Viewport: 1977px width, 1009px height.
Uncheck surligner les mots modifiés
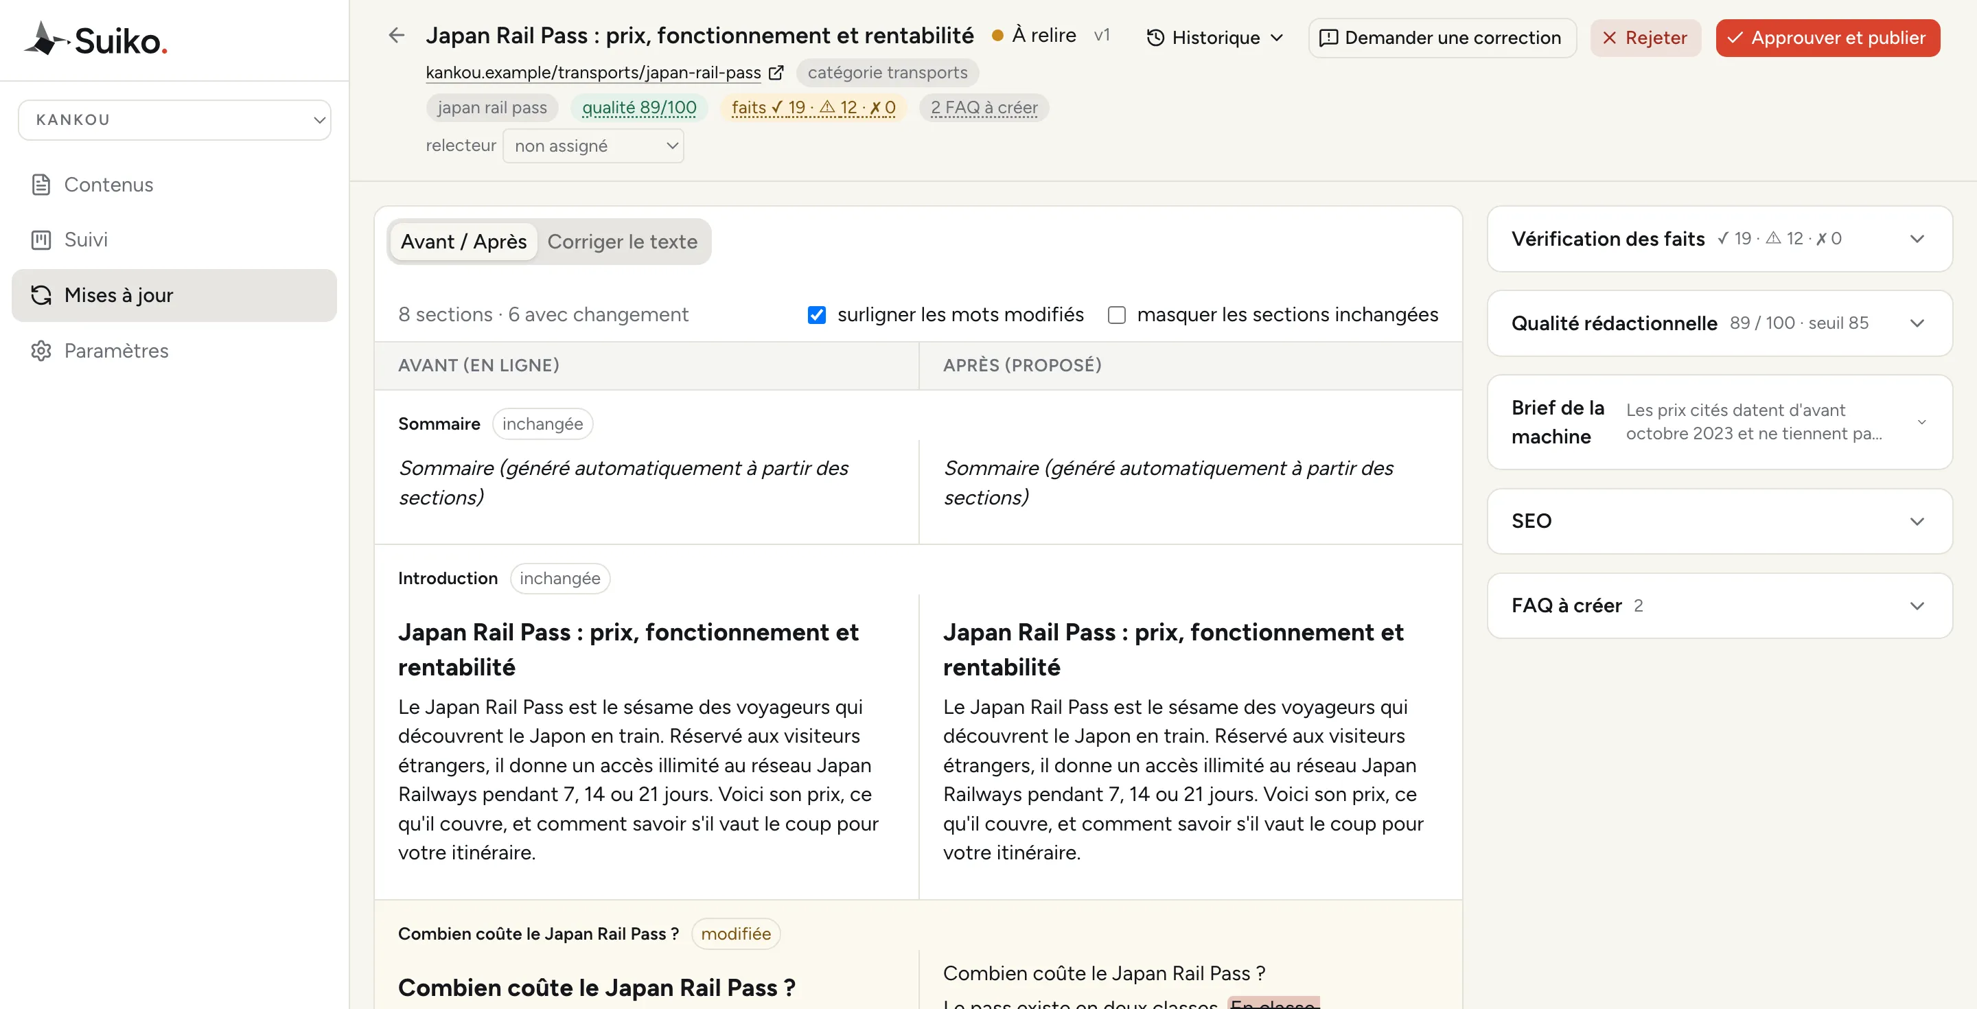(x=817, y=314)
